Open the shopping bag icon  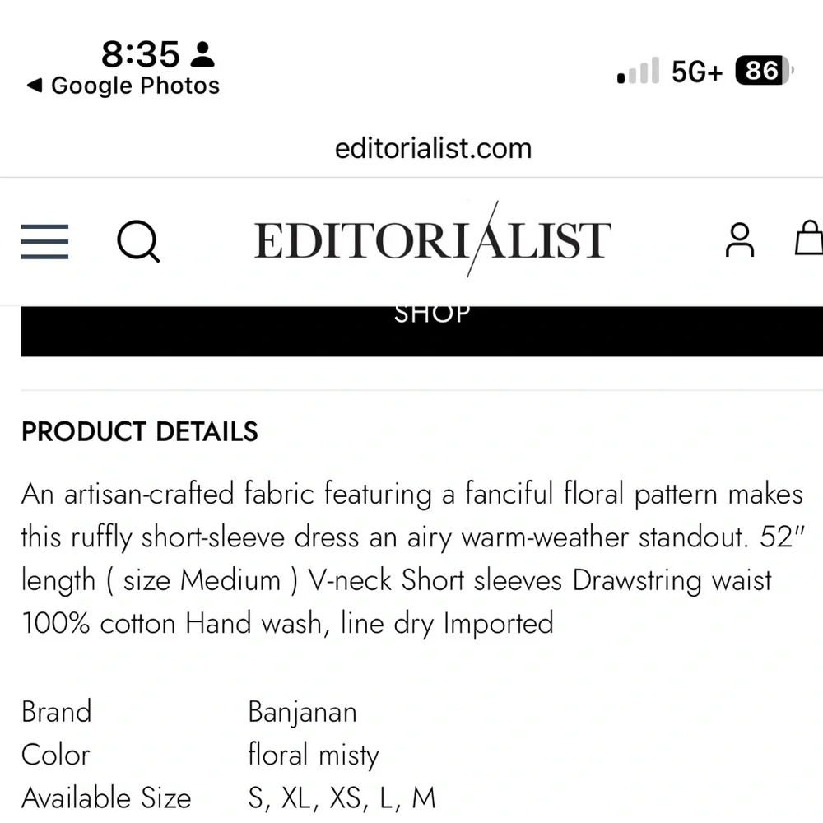pos(811,239)
